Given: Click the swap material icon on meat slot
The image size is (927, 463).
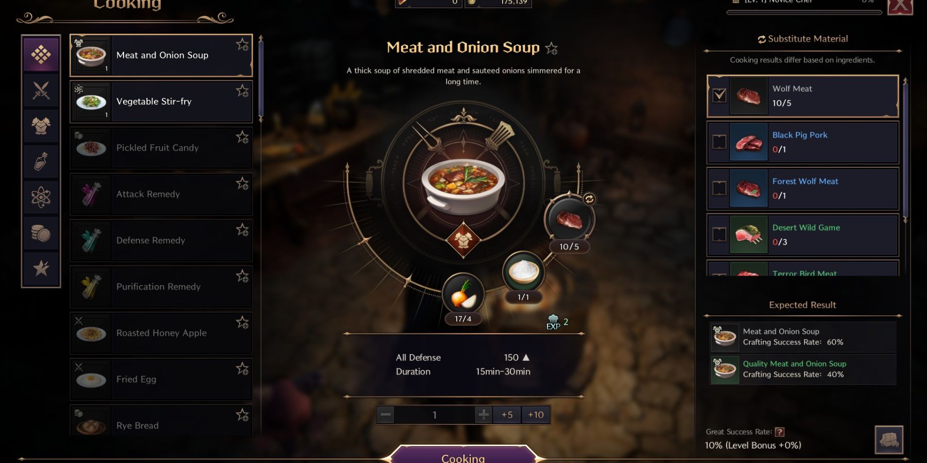Looking at the screenshot, I should point(589,199).
